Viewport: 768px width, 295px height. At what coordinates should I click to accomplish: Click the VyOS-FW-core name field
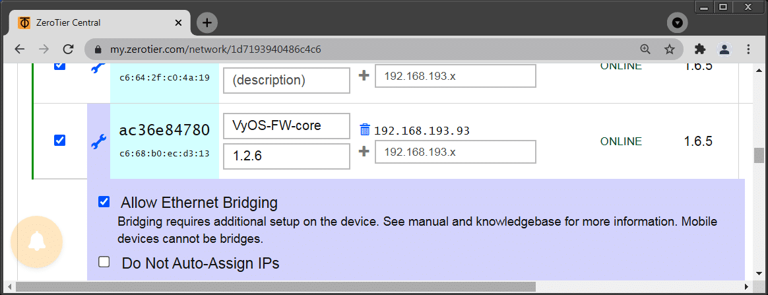pyautogui.click(x=286, y=126)
